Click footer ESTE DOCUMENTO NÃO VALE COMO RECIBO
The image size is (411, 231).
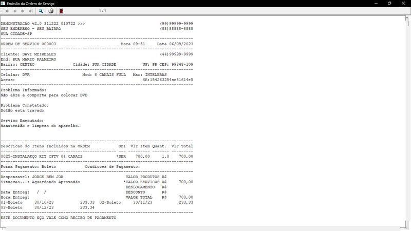(x=58, y=218)
